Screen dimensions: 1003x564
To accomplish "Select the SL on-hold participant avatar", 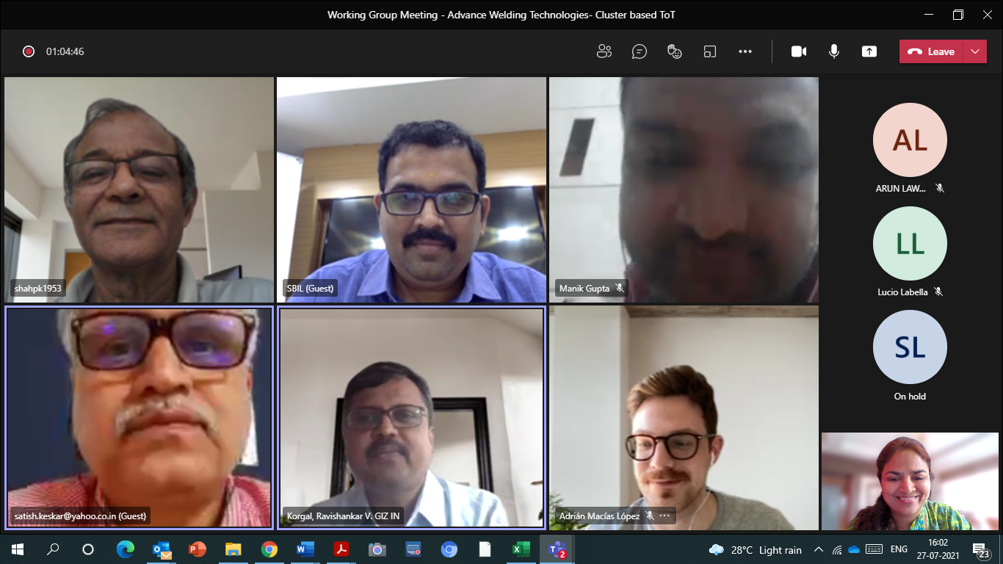I will tap(910, 347).
